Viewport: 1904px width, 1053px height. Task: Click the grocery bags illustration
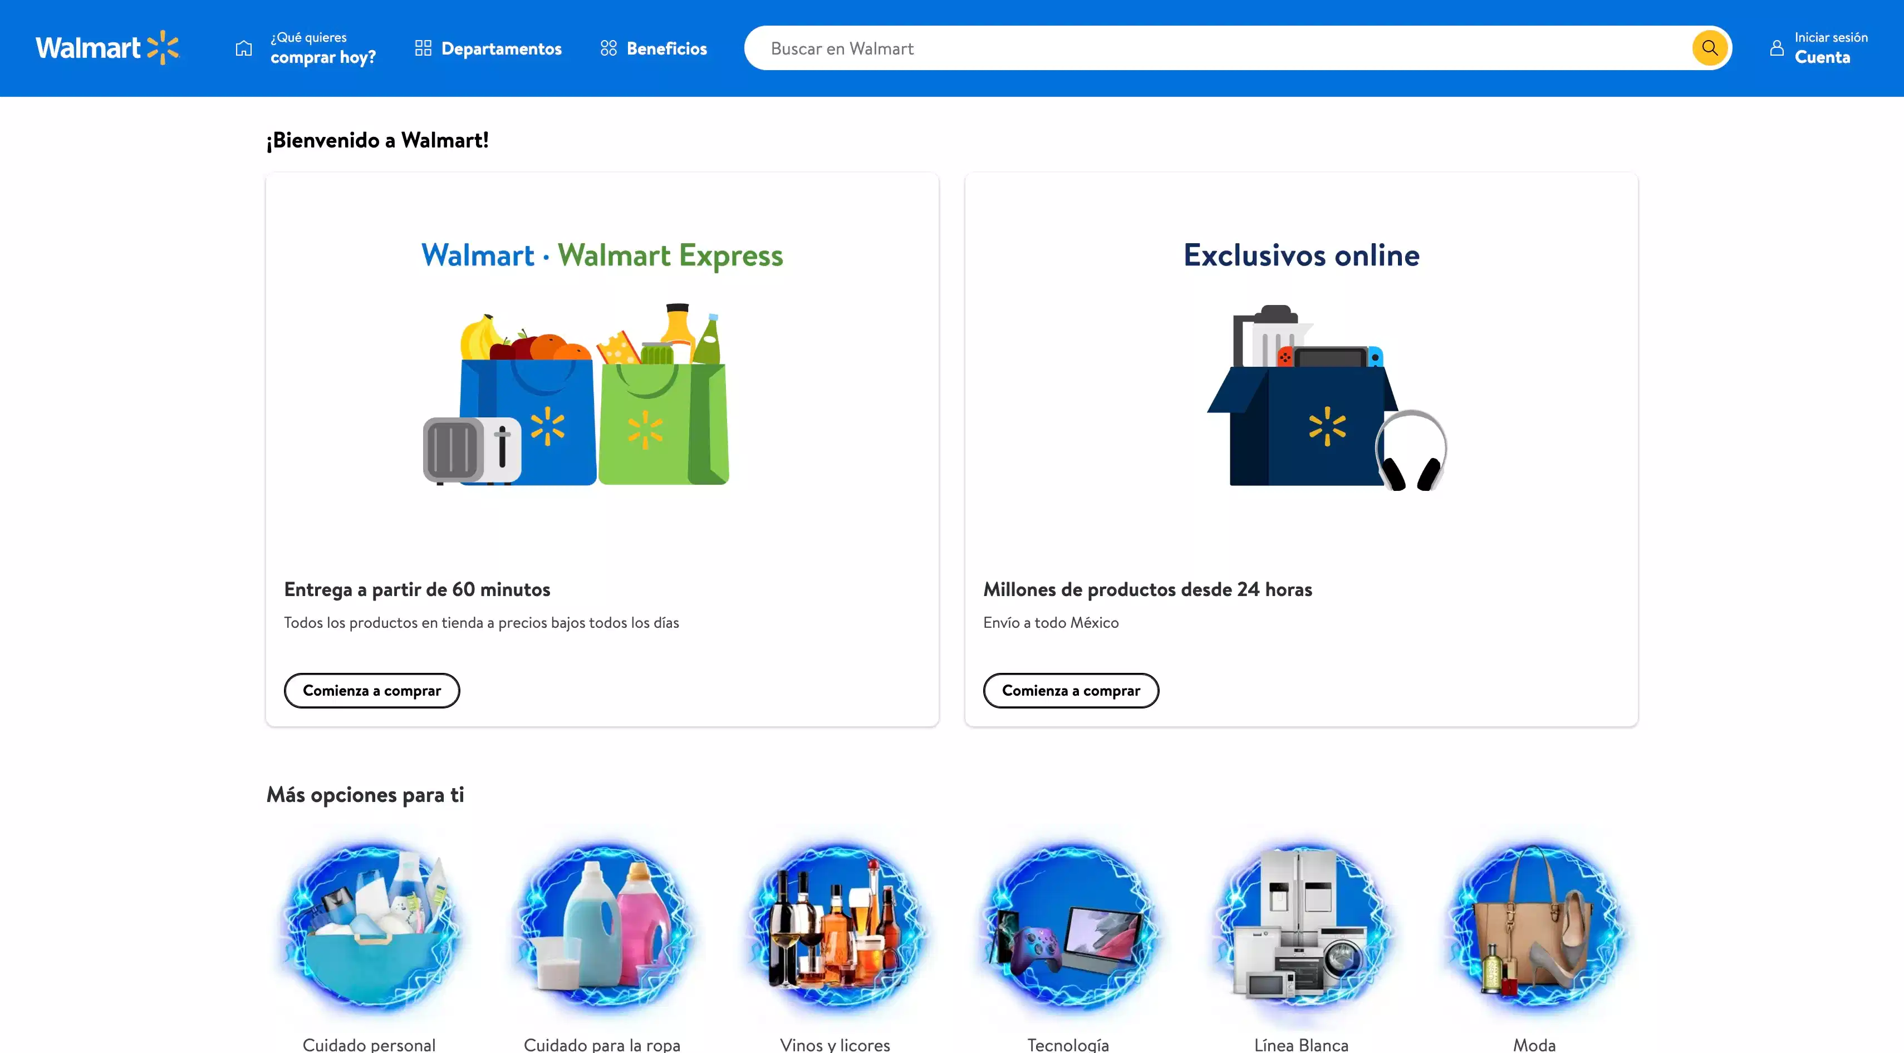click(x=577, y=394)
